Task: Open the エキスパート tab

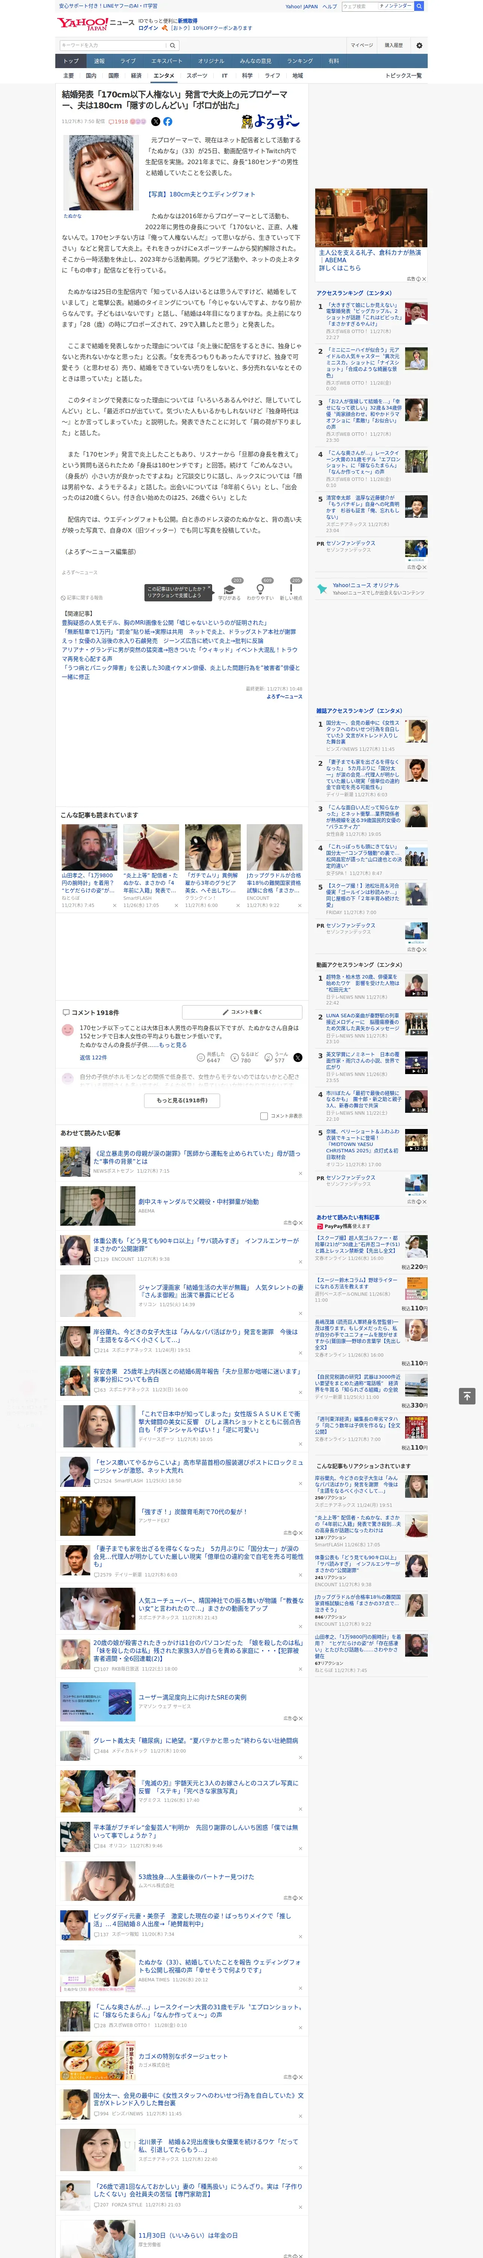Action: pyautogui.click(x=167, y=61)
